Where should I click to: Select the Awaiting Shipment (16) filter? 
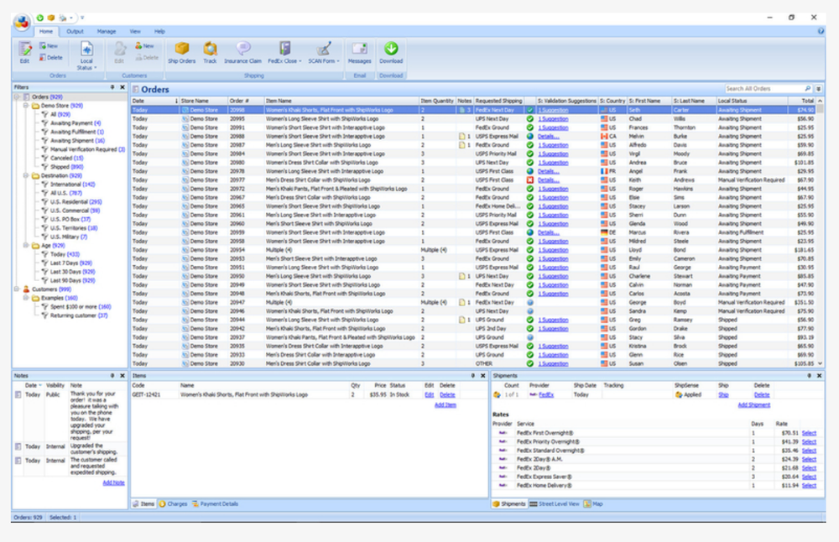[x=77, y=141]
